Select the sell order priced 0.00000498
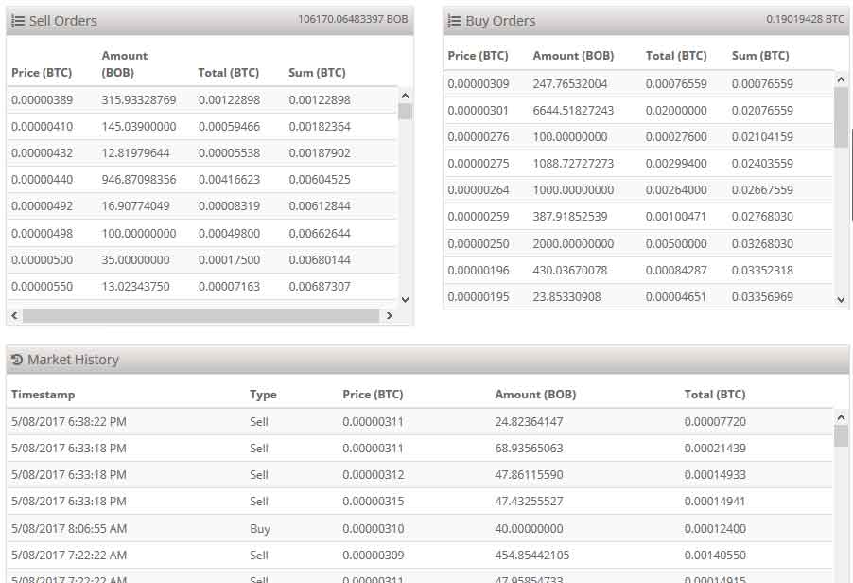This screenshot has height=583, width=853. [x=202, y=234]
